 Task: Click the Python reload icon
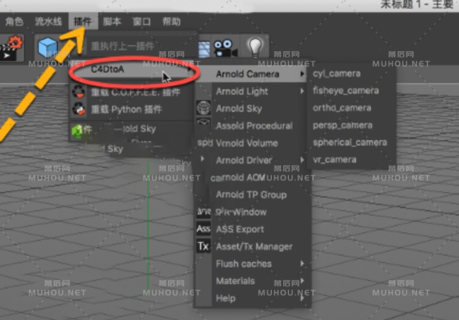79,110
